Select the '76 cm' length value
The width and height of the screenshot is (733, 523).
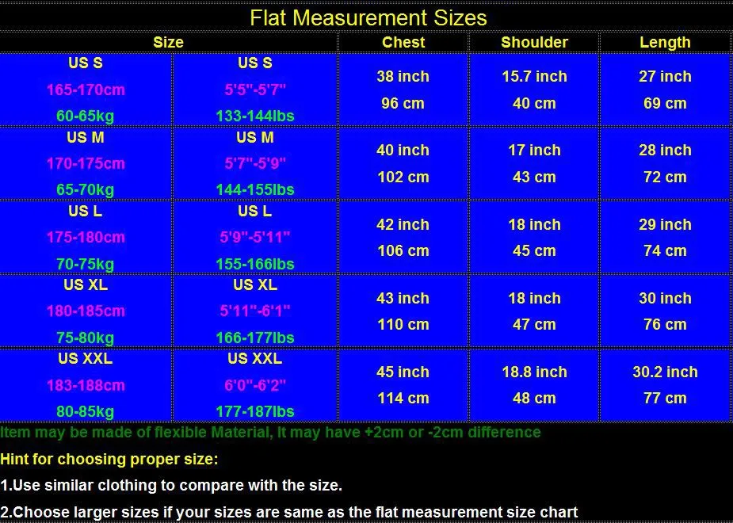[665, 324]
